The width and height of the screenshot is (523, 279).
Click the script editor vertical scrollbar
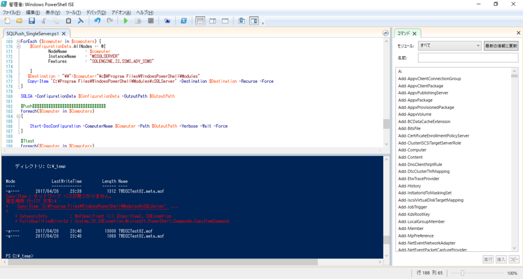coord(387,93)
